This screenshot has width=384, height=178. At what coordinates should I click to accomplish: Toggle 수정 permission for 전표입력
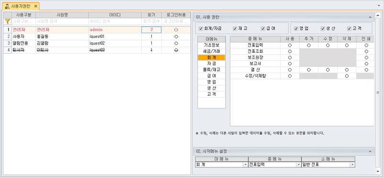click(x=328, y=46)
